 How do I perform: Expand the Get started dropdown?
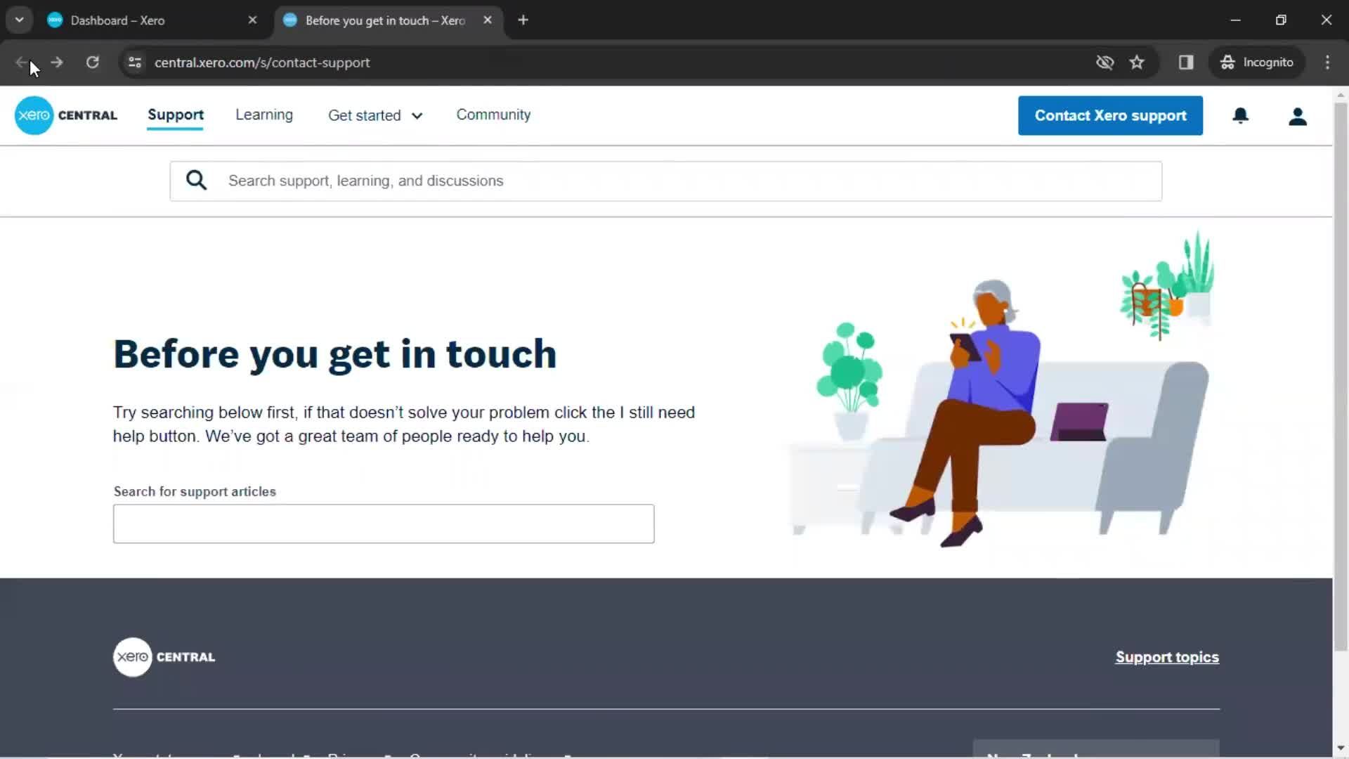(375, 116)
